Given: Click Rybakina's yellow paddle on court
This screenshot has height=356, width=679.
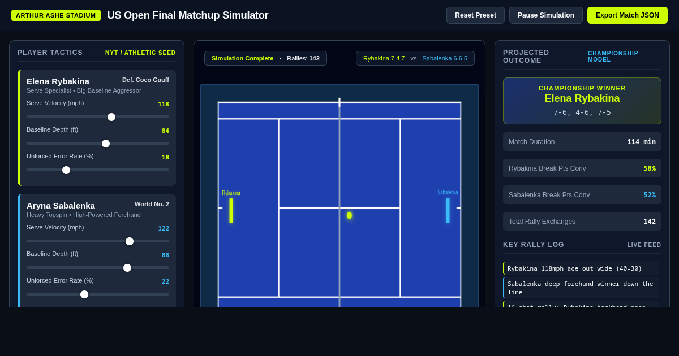Looking at the screenshot, I should coord(231,210).
